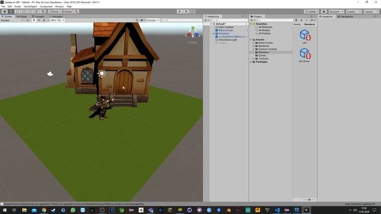Toggle hidden objects visibility count
The height and width of the screenshot is (214, 381).
[54, 20]
